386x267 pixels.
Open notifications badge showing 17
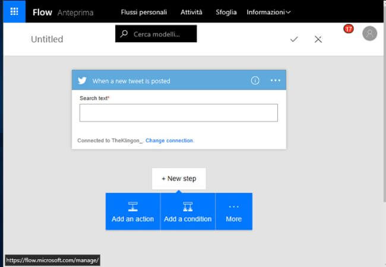(x=349, y=29)
